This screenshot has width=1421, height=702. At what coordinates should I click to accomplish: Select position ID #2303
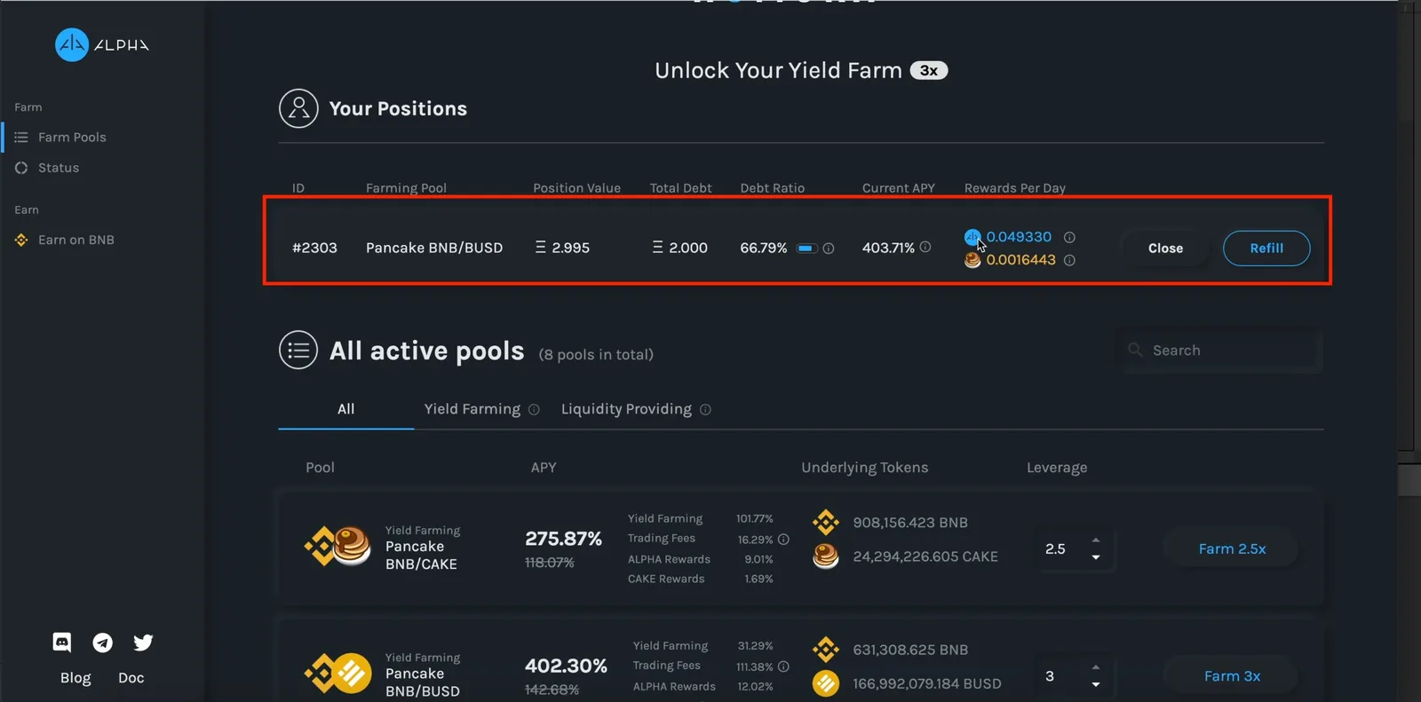[314, 248]
